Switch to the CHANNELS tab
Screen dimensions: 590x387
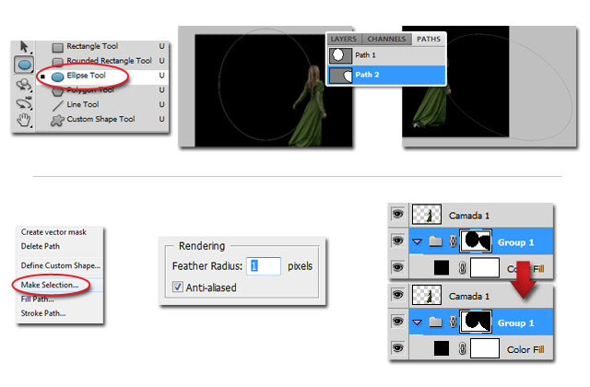tap(386, 39)
